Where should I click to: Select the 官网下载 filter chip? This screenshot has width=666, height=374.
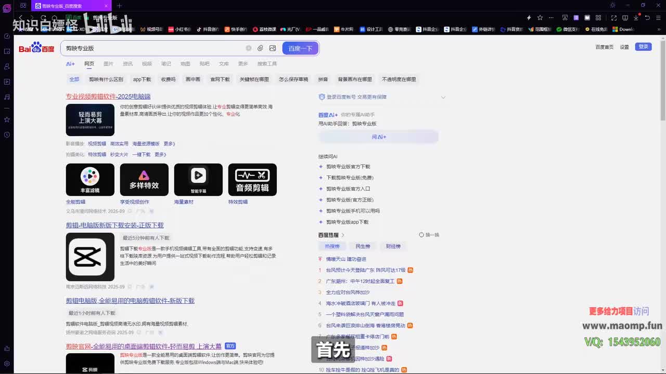220,79
